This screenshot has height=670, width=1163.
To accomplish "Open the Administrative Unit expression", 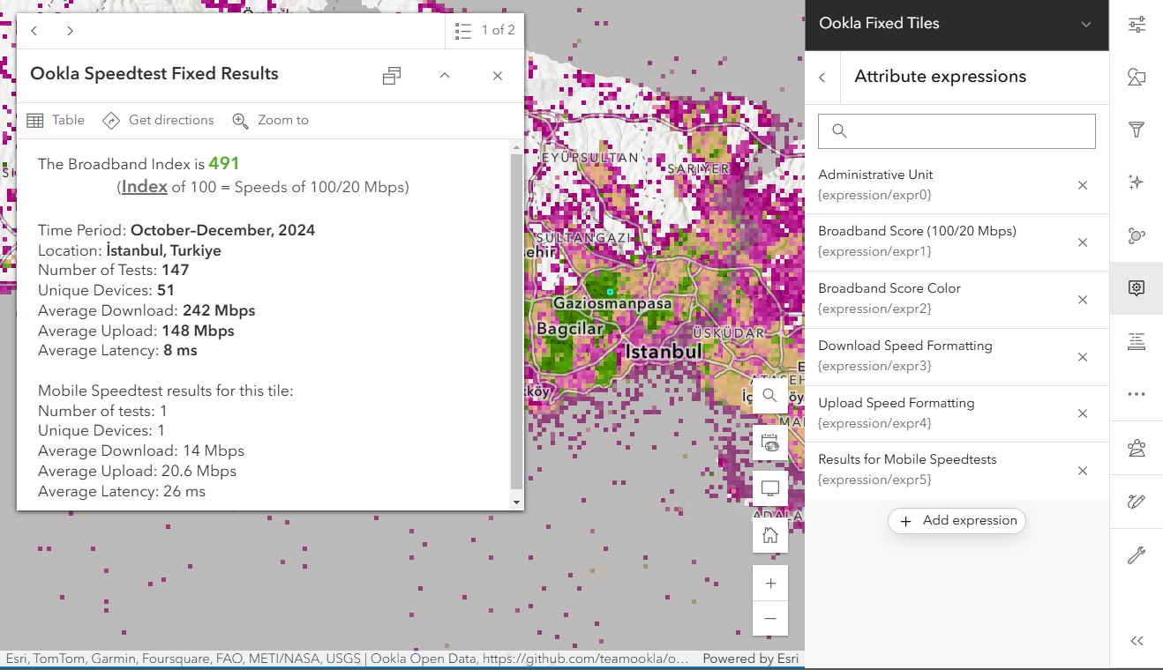I will 937,185.
